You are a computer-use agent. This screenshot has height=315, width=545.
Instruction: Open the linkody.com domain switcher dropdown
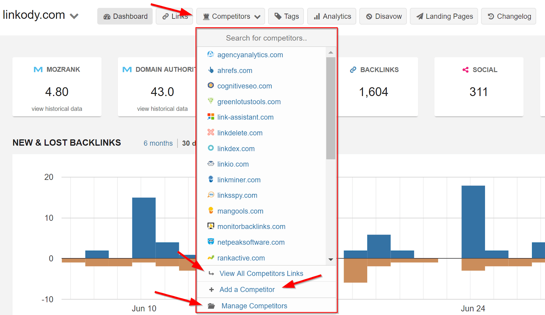point(74,16)
